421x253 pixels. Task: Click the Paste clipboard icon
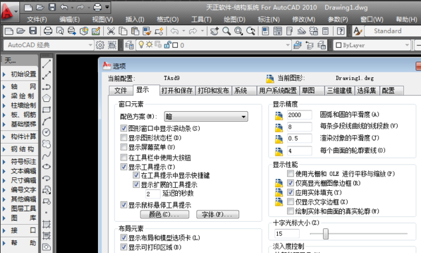tap(135, 31)
